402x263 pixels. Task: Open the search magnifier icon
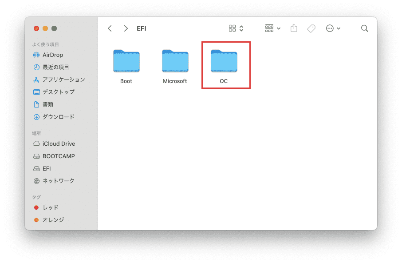365,28
